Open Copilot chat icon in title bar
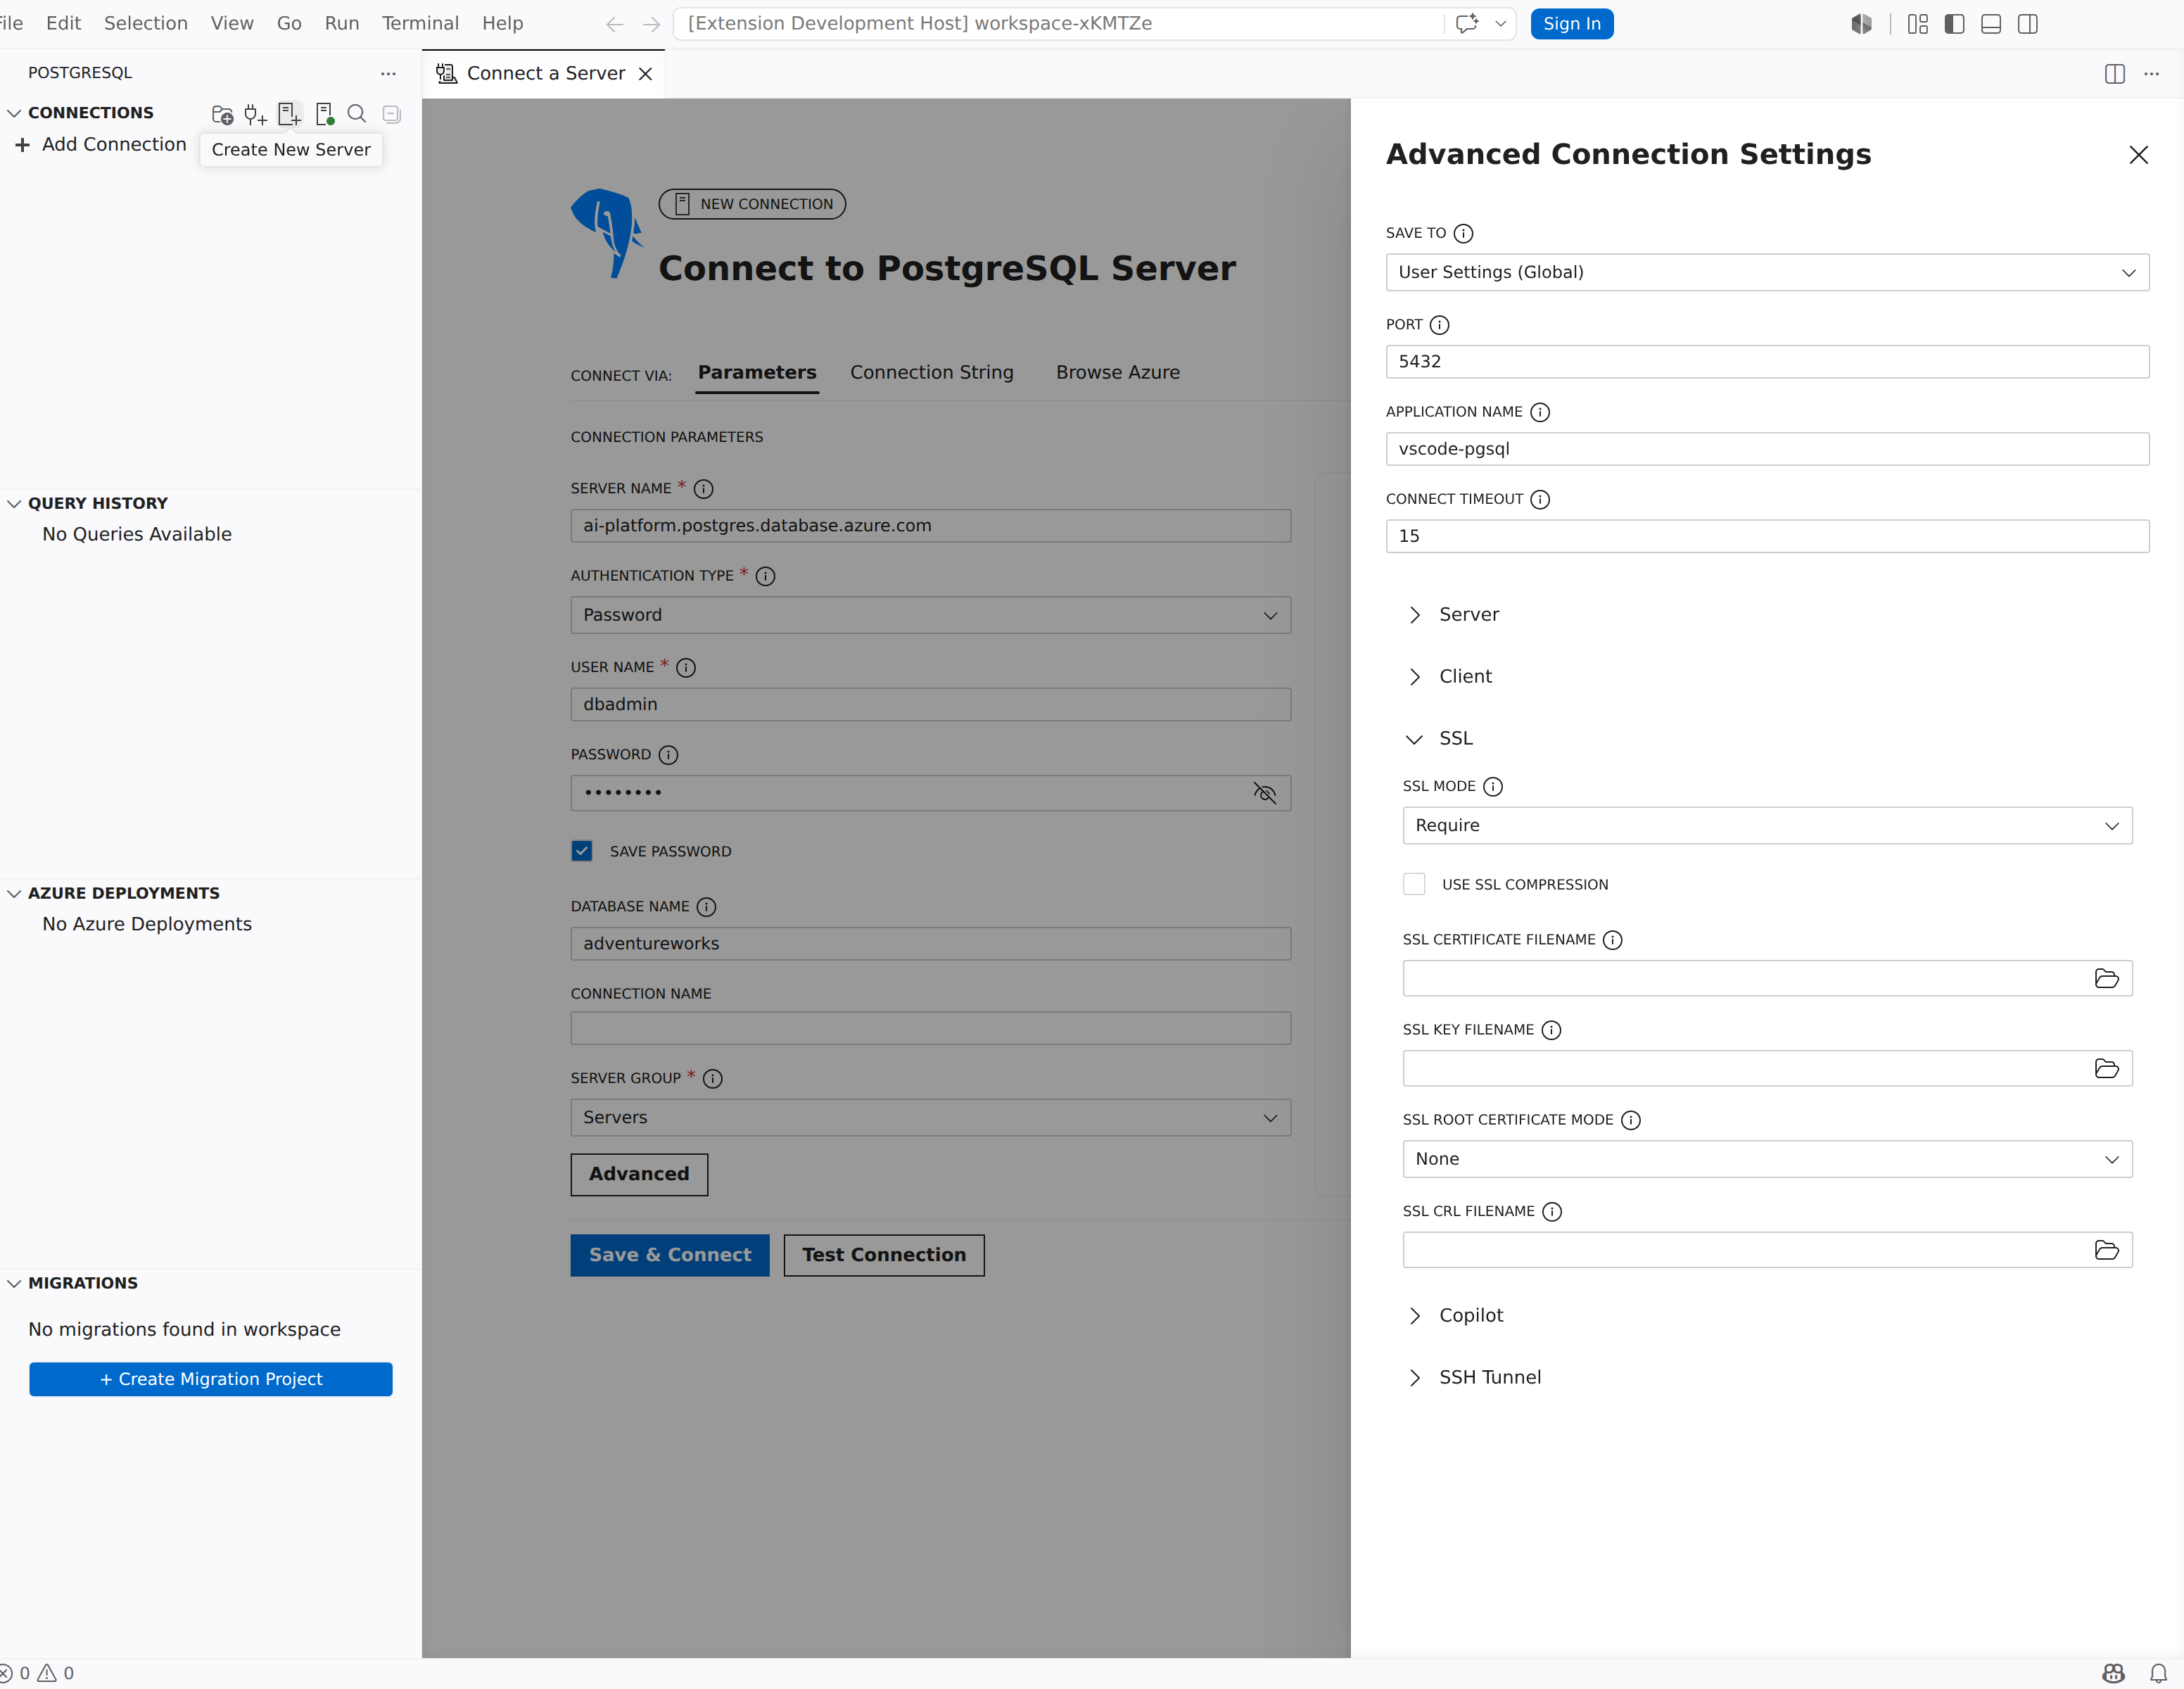 (x=1467, y=24)
